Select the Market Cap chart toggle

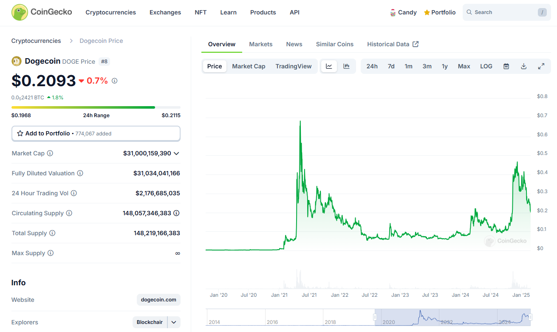point(249,66)
